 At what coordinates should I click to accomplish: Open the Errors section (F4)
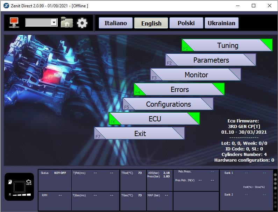(179, 89)
